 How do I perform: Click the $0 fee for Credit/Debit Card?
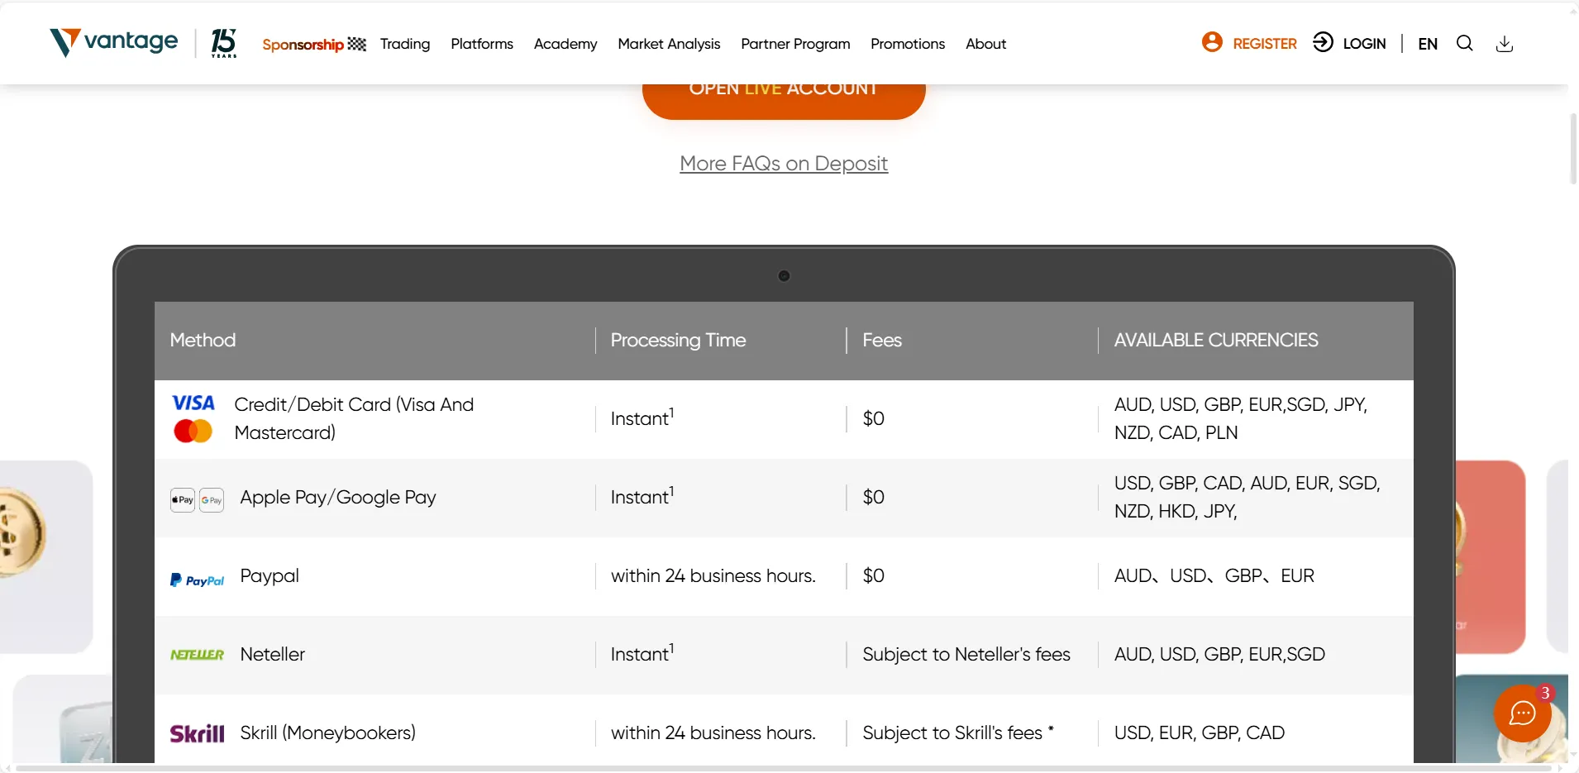[874, 418]
